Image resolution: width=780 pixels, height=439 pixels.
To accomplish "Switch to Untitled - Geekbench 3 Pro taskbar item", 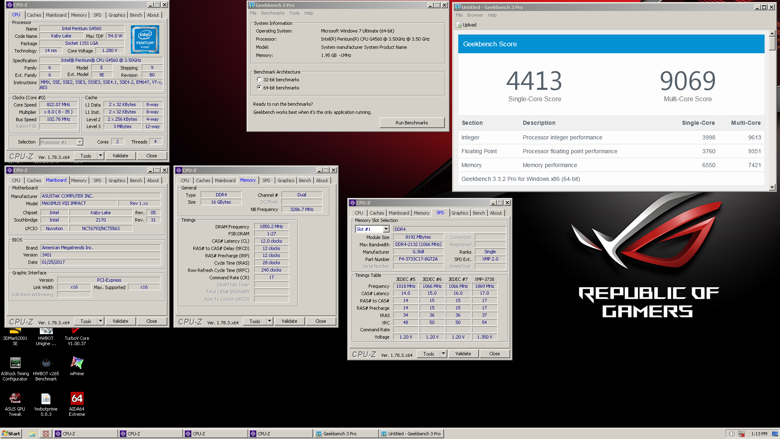I will point(411,434).
